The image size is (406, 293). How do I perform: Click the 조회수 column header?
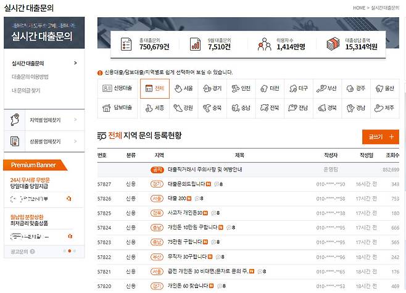coord(392,155)
